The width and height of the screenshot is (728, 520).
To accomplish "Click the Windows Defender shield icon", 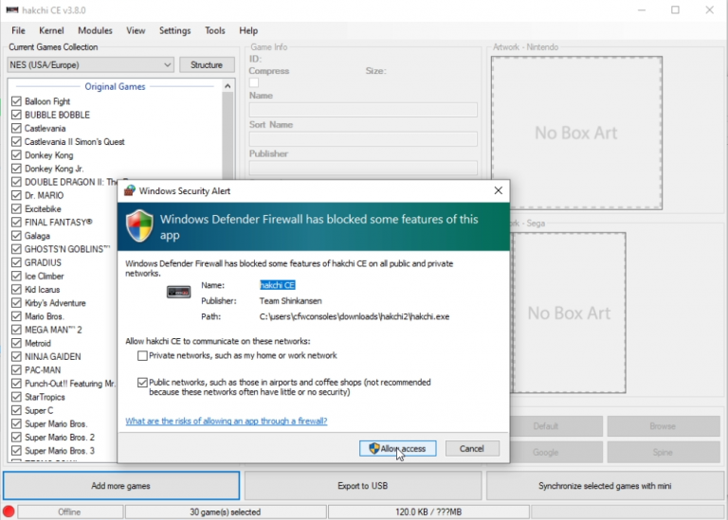I will click(141, 227).
